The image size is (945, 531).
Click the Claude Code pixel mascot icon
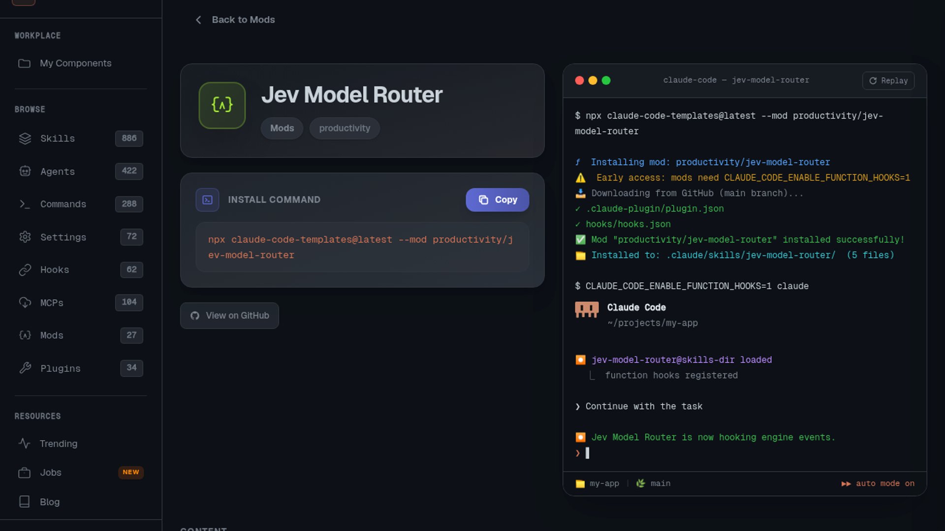[587, 310]
